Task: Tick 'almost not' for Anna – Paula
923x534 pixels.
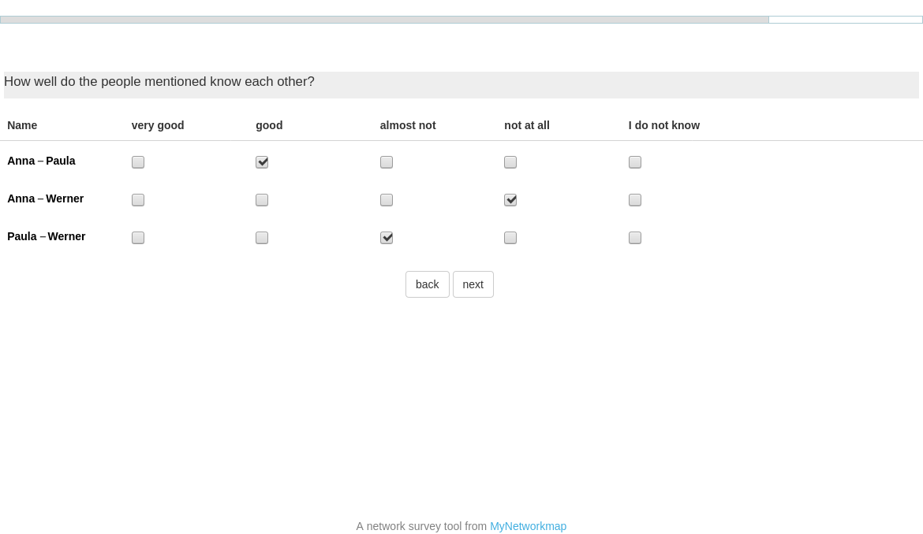Action: tap(386, 162)
